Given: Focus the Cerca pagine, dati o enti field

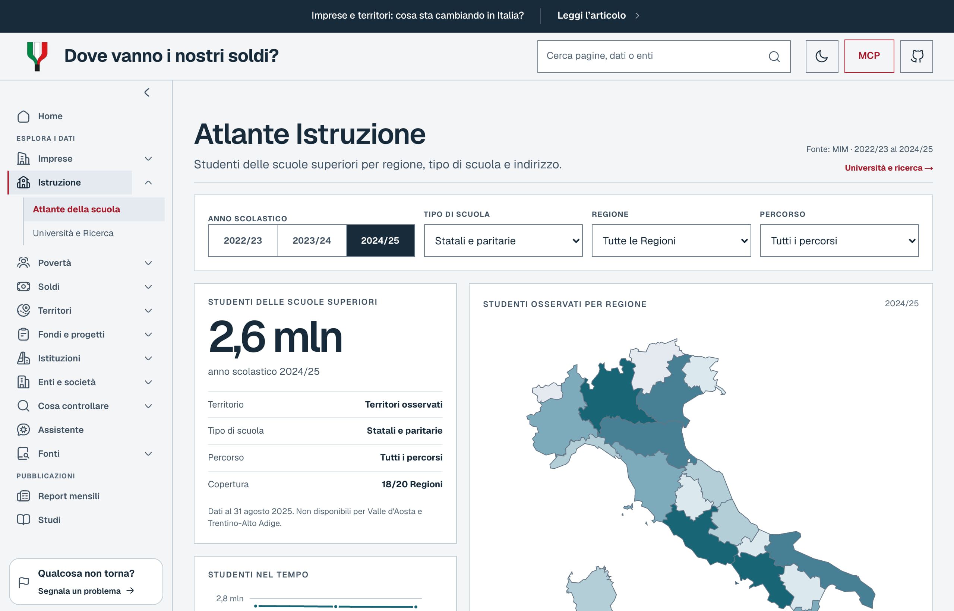Looking at the screenshot, I should (663, 56).
